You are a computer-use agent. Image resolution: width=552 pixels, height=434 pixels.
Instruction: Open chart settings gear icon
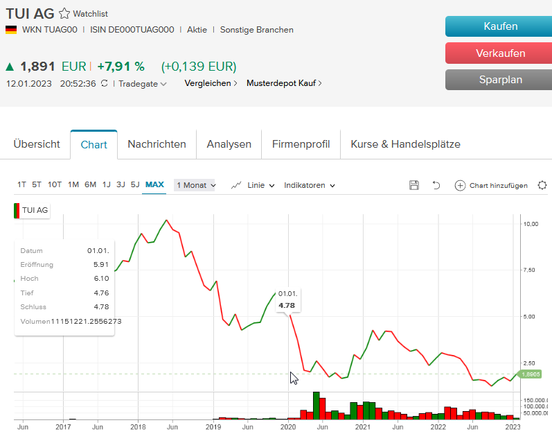click(542, 185)
